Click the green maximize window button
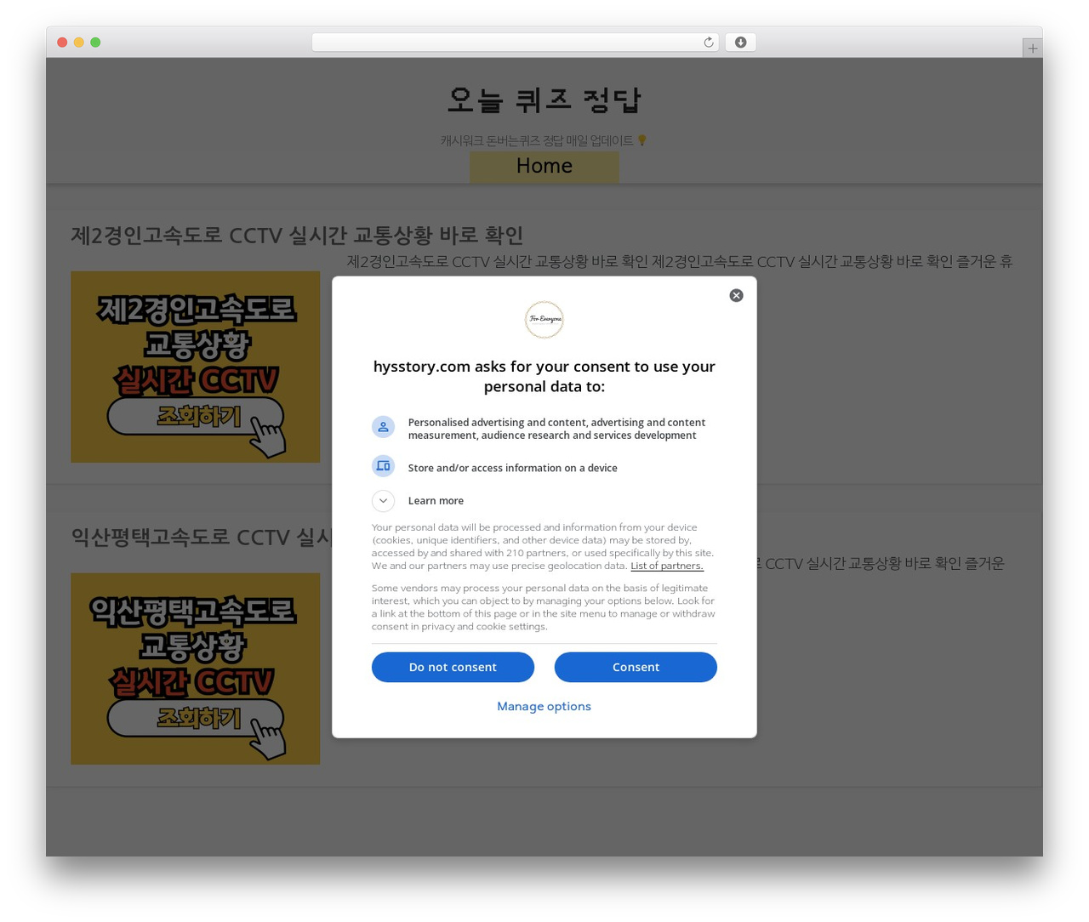Viewport: 1089px width, 922px height. pyautogui.click(x=95, y=43)
